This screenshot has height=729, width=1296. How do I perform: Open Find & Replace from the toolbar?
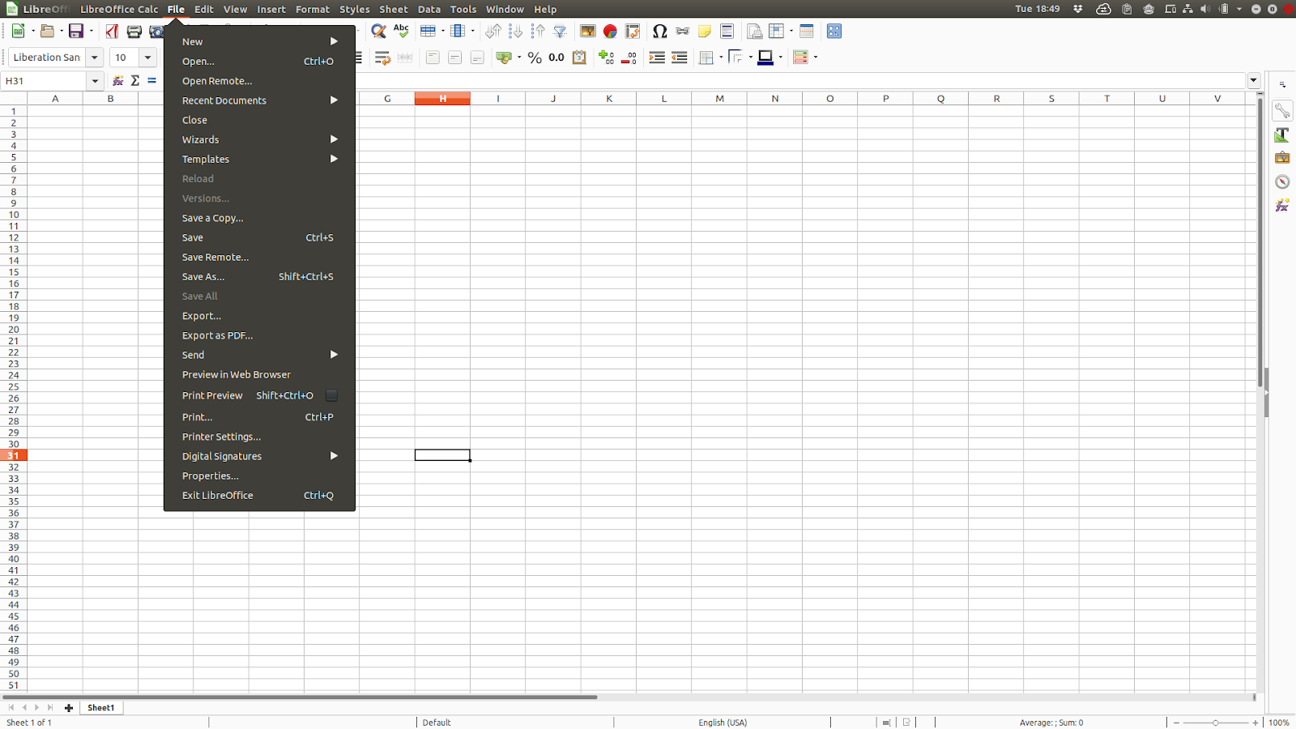coord(378,32)
